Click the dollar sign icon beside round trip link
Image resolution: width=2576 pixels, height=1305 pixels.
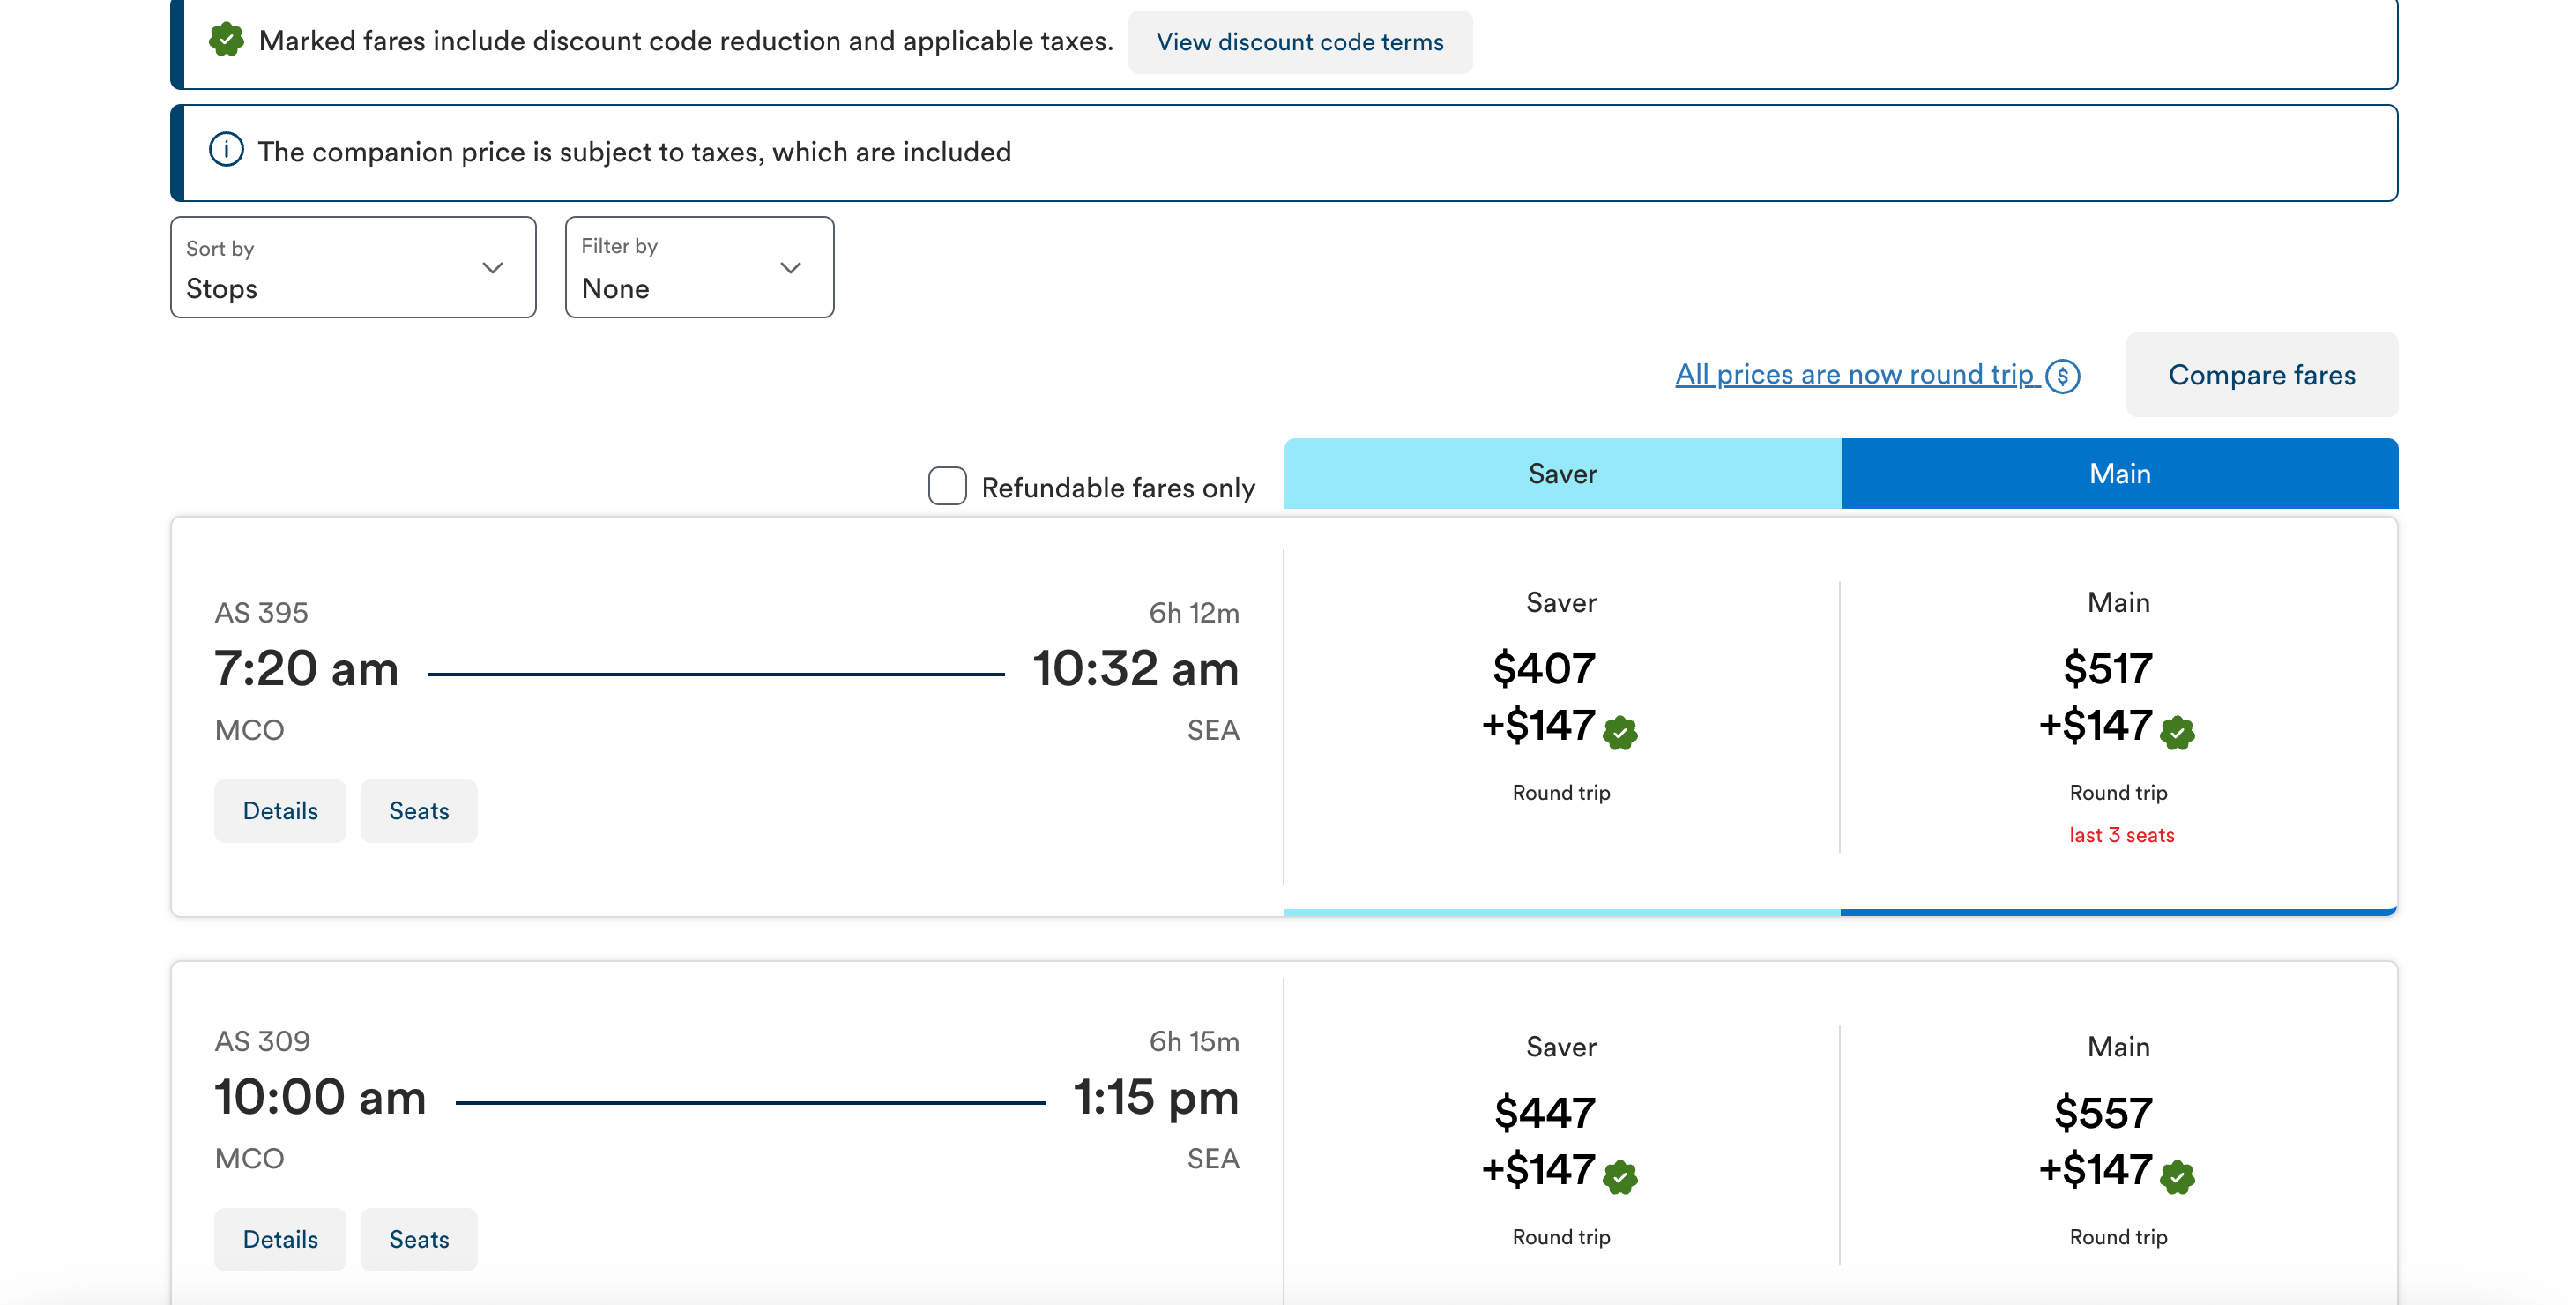click(2062, 376)
